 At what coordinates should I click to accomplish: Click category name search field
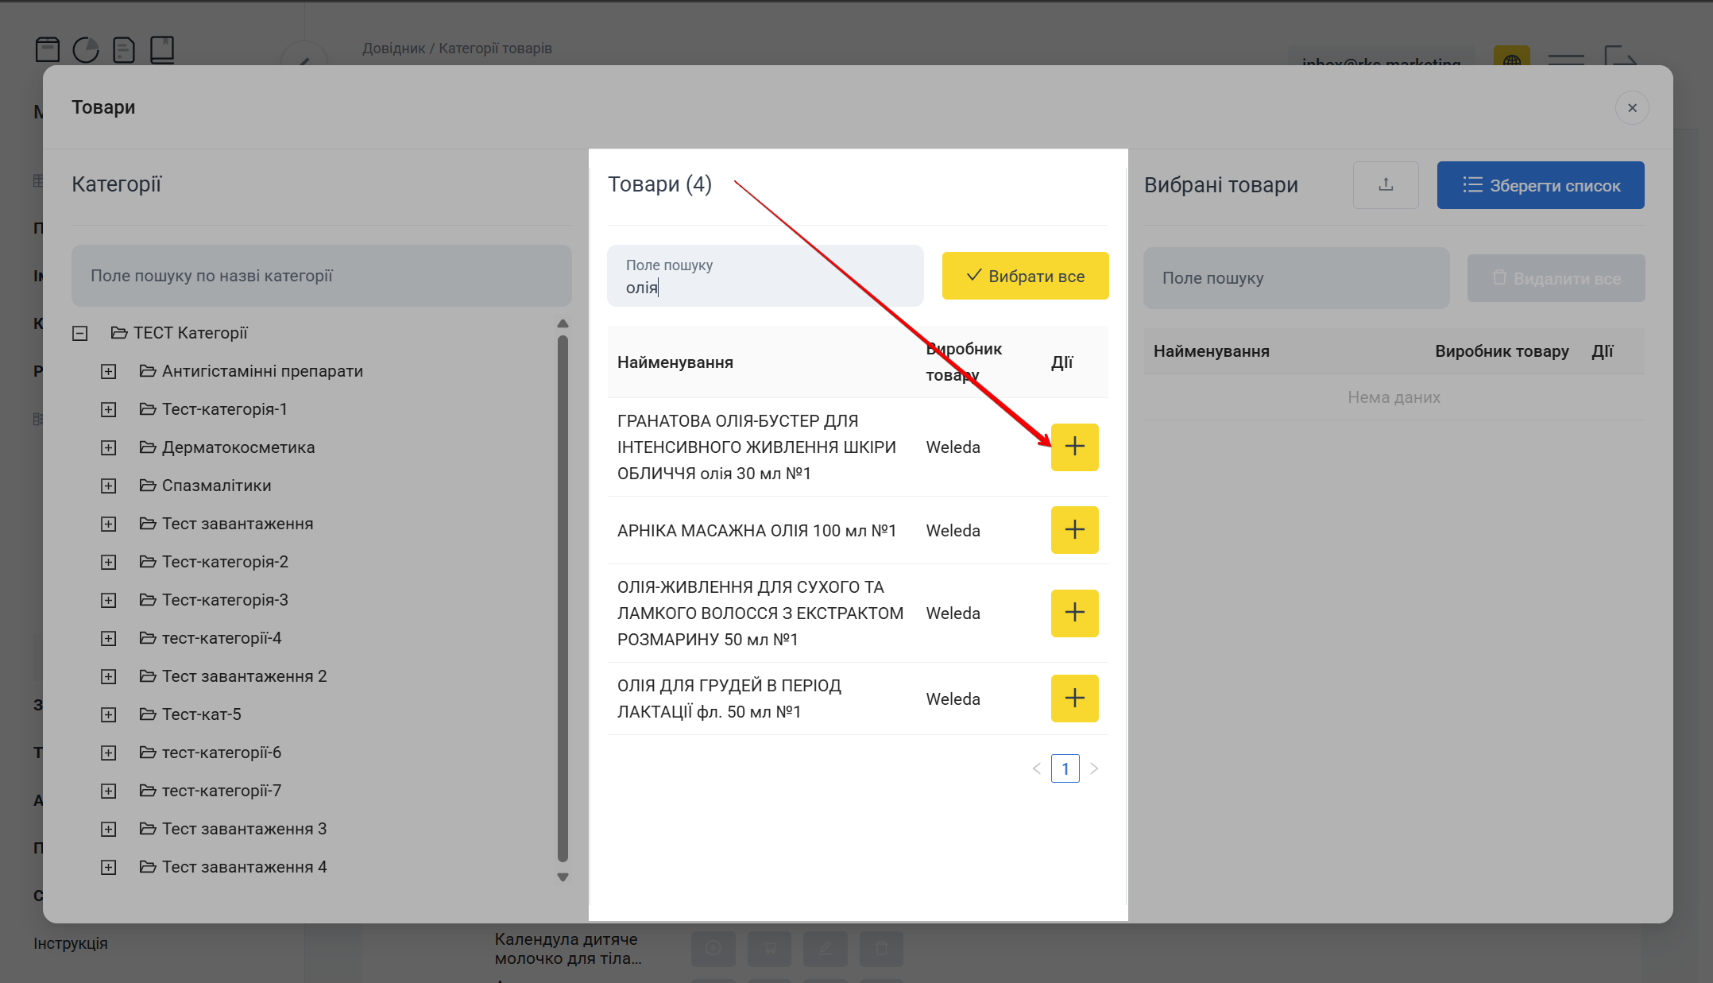[x=321, y=276]
